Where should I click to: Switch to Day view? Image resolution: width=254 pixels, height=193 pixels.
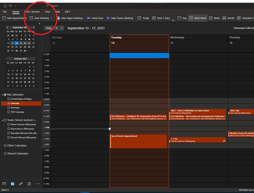pos(182,18)
